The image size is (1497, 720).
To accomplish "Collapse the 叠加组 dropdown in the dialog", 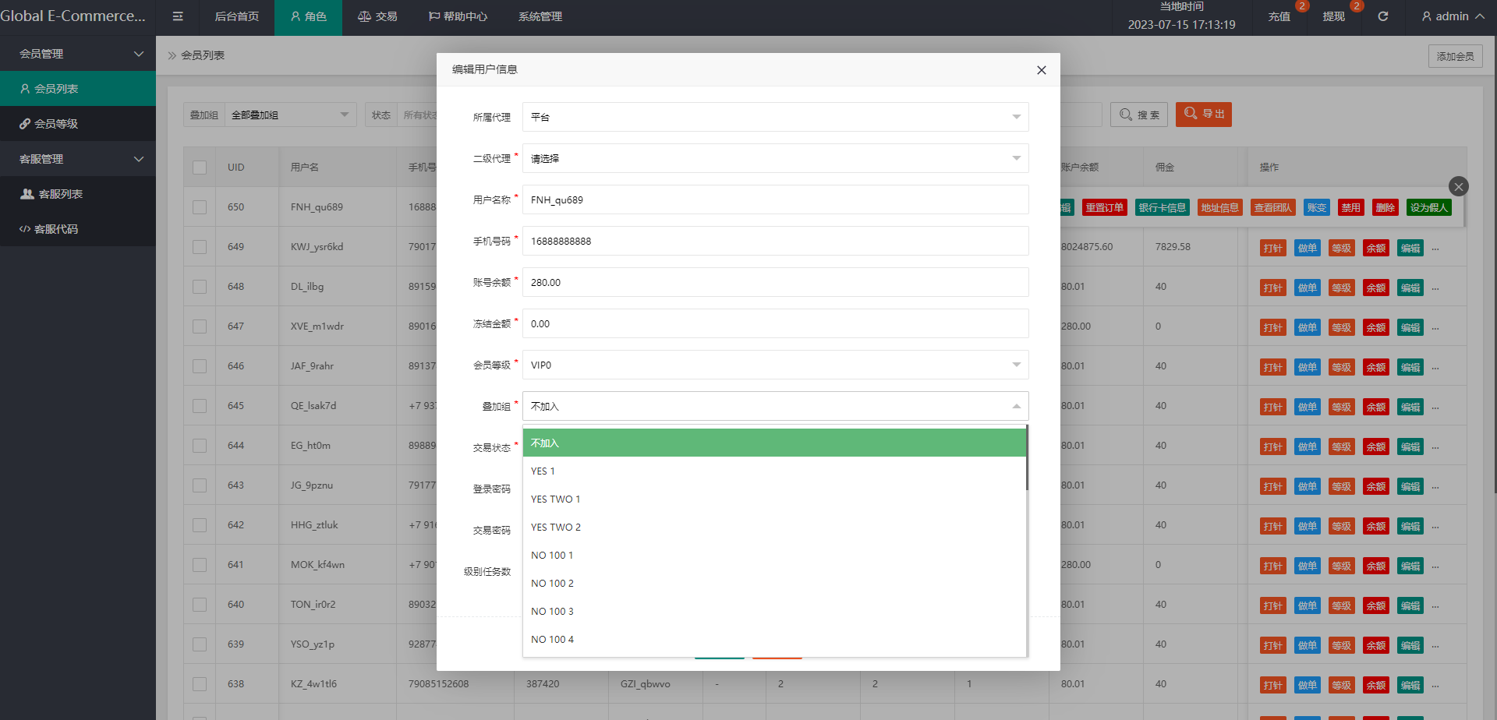I will 775,406.
